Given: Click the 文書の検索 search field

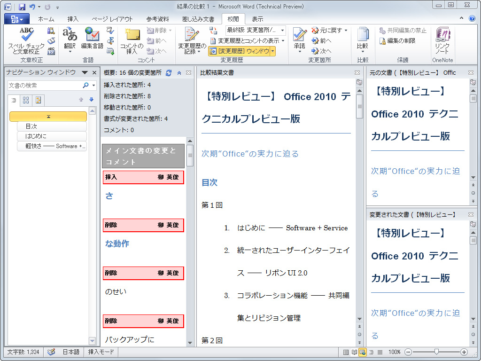Looking at the screenshot, I should pyautogui.click(x=42, y=85).
